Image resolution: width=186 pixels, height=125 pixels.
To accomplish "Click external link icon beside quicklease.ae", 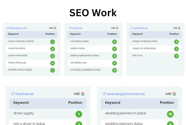I will (x=132, y=28).
